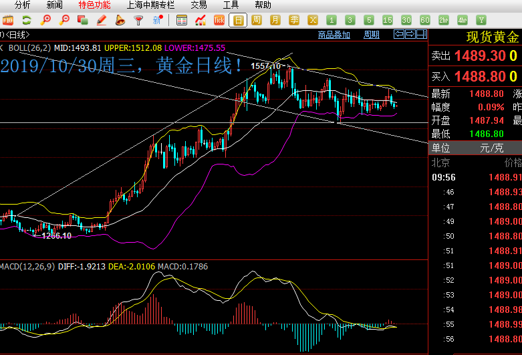Select the red pencil drawing tool
Viewport: 522px width, 355px height.
point(102,20)
